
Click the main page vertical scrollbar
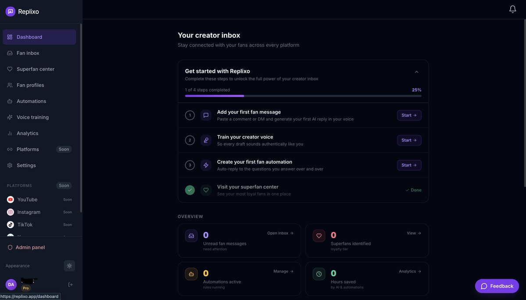click(x=525, y=103)
